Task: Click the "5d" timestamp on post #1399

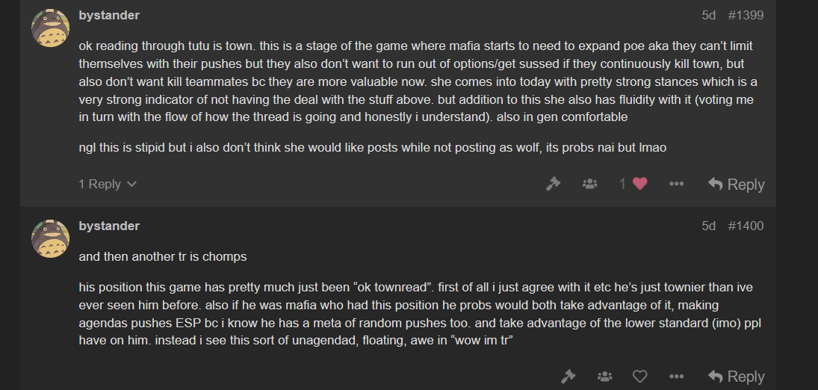Action: pos(708,15)
